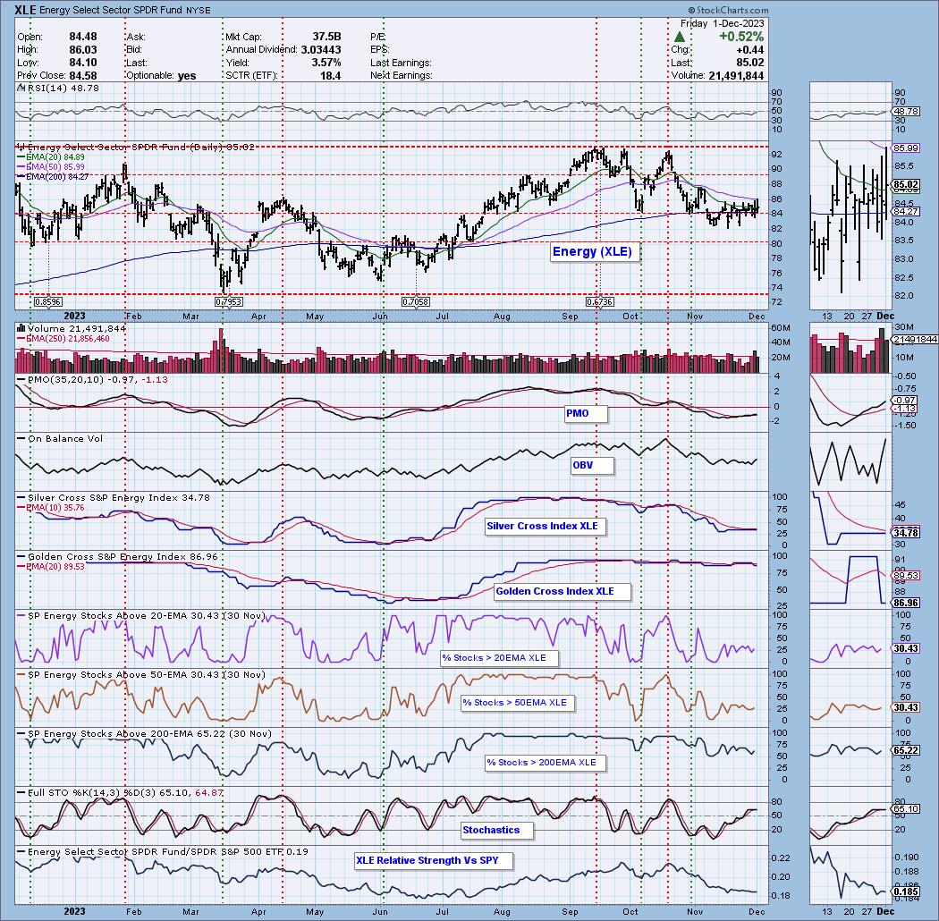Click the Silver Cross EMA(10) 35.76 legend
This screenshot has width=939, height=921.
52,507
